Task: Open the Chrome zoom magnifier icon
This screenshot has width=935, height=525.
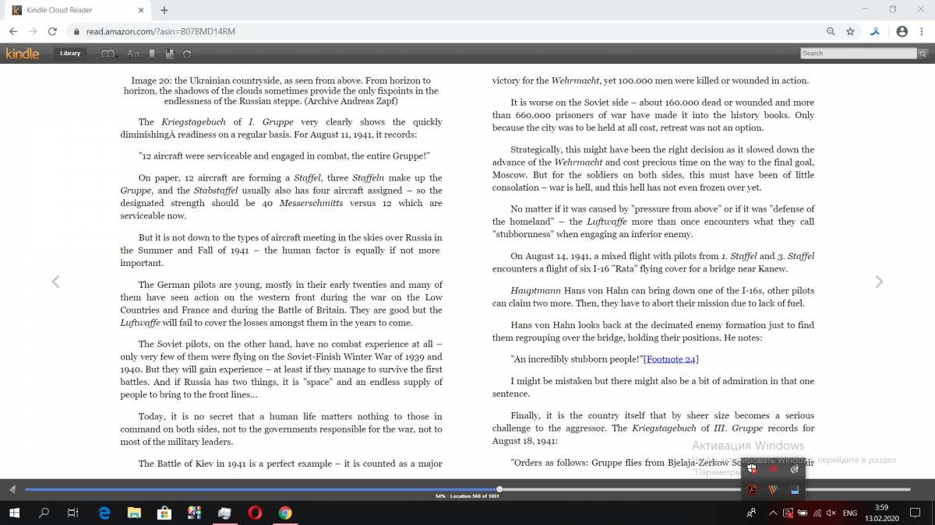Action: click(x=831, y=31)
